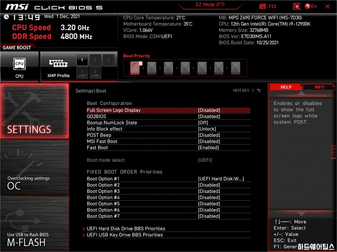Click the right-edge side panel expand arrows
Image resolution: width=337 pixels, height=252 pixels.
pos(333,158)
